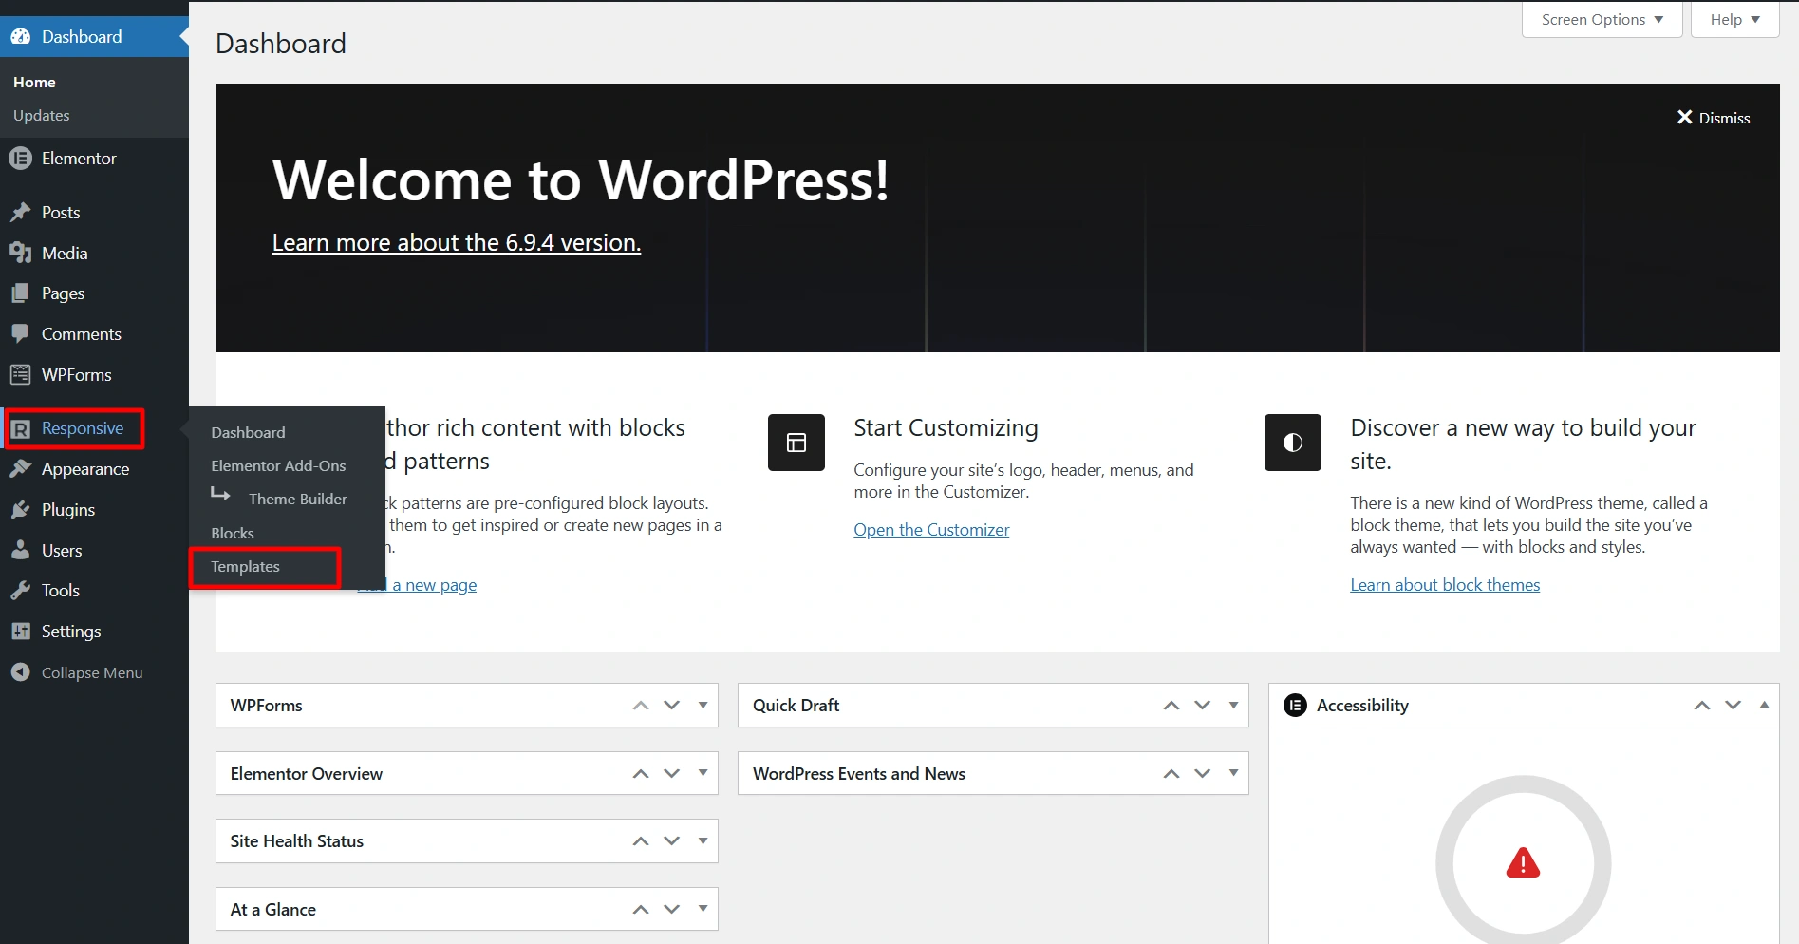Move Elementor Overview widget up
The width and height of the screenshot is (1799, 944).
click(641, 774)
